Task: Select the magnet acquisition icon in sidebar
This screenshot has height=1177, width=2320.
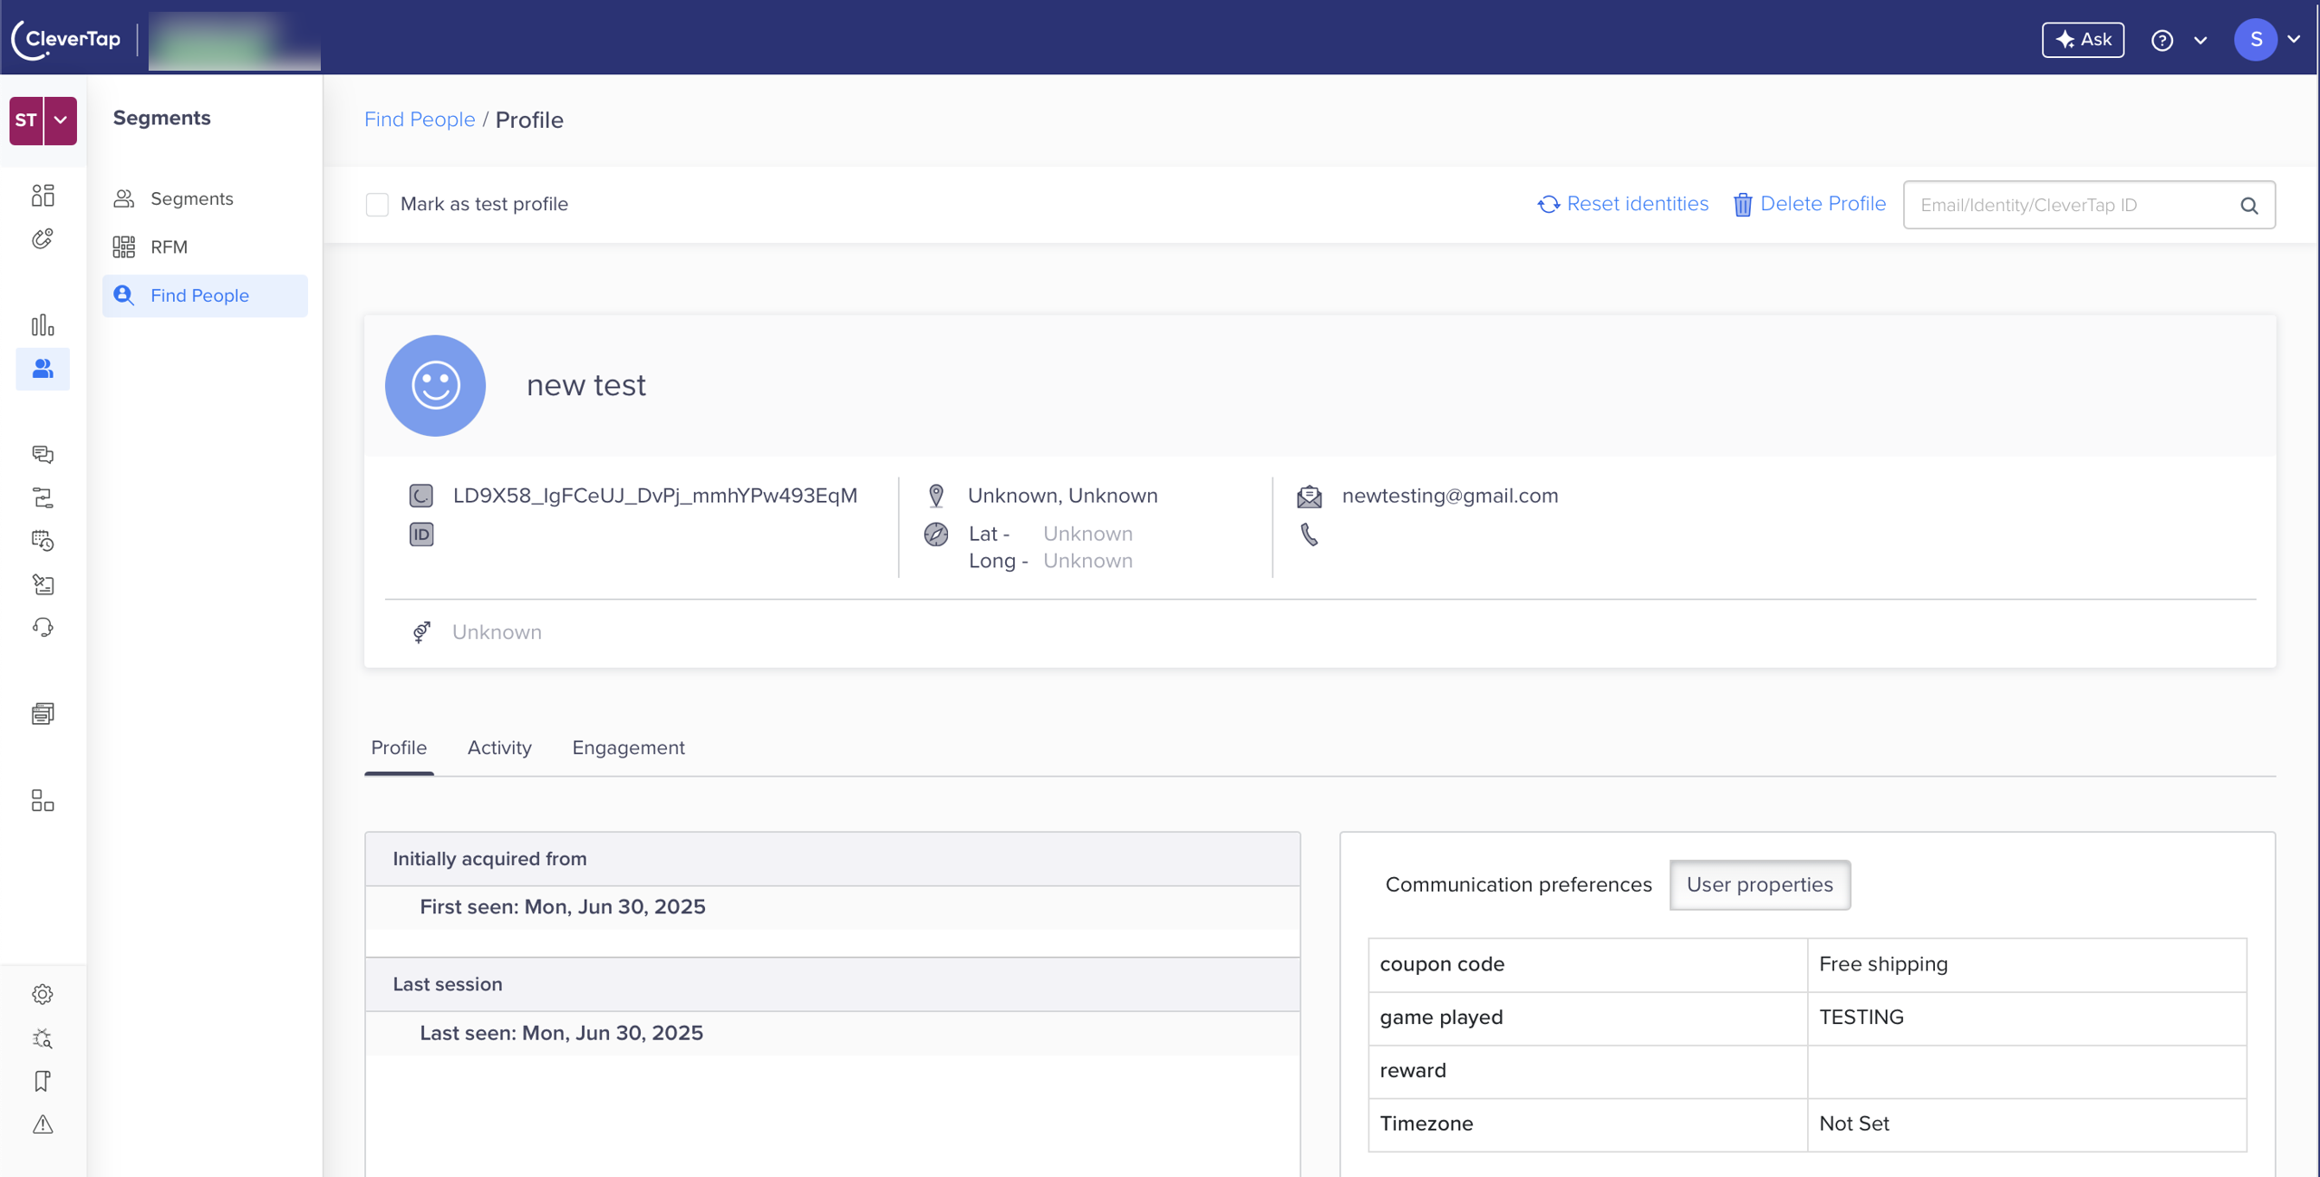Action: point(43,238)
